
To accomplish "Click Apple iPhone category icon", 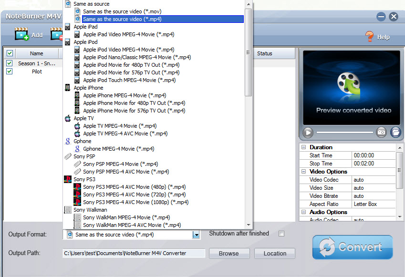I will pyautogui.click(x=68, y=88).
